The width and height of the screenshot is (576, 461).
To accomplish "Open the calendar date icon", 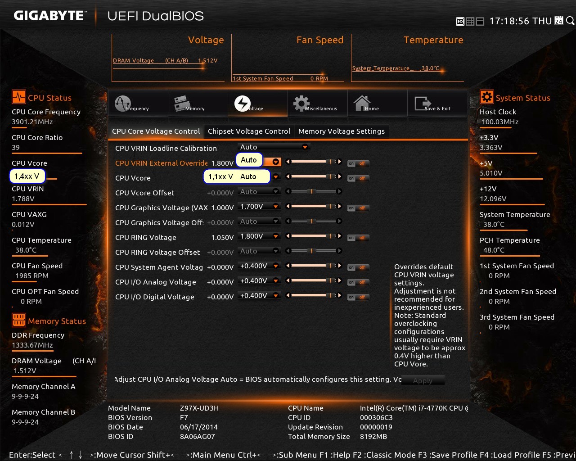I will (x=559, y=21).
